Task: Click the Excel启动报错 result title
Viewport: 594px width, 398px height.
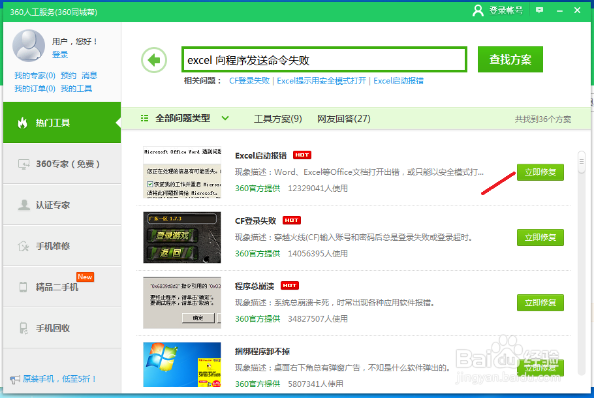Action: (260, 156)
